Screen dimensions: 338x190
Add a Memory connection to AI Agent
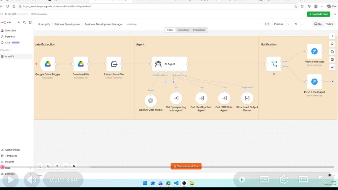click(166, 82)
